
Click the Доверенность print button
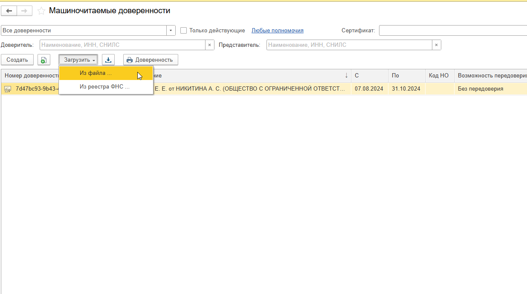coord(151,60)
